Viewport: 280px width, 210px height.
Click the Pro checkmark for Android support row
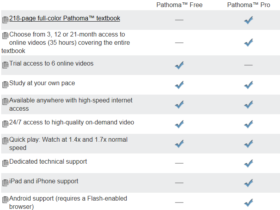coord(248,202)
